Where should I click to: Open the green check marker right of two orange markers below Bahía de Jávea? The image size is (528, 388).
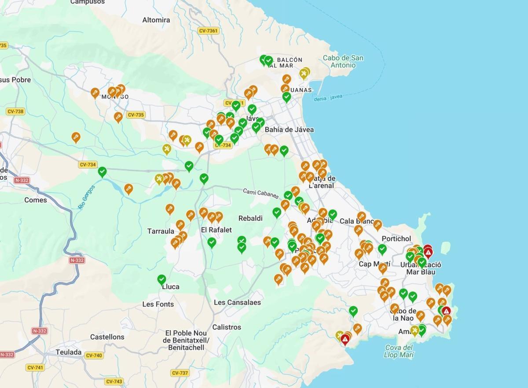pos(284,151)
